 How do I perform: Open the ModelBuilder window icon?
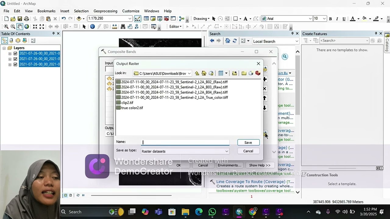[x=182, y=19]
